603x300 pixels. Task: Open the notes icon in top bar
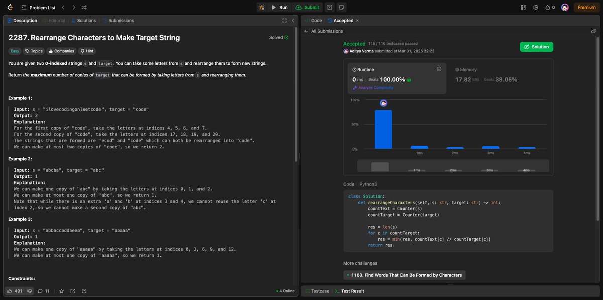click(x=341, y=7)
